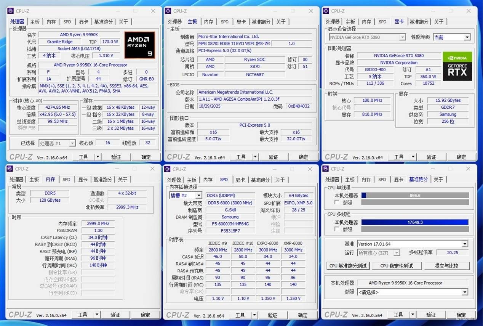The image size is (483, 326).
Task: Click the XMP-6000 timing table column header
Action: click(293, 243)
